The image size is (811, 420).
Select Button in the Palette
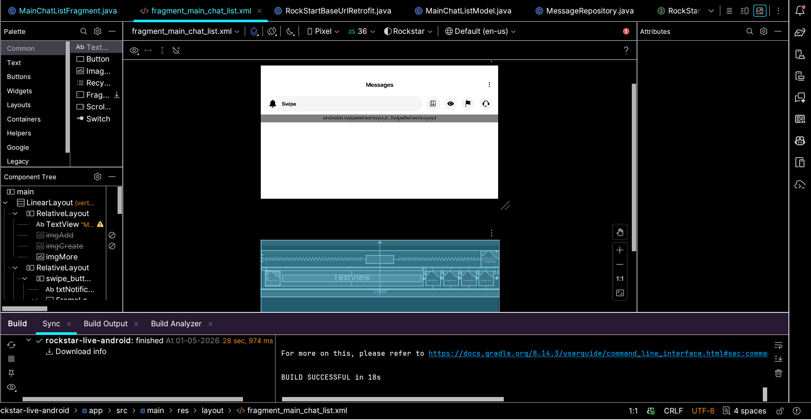point(93,59)
